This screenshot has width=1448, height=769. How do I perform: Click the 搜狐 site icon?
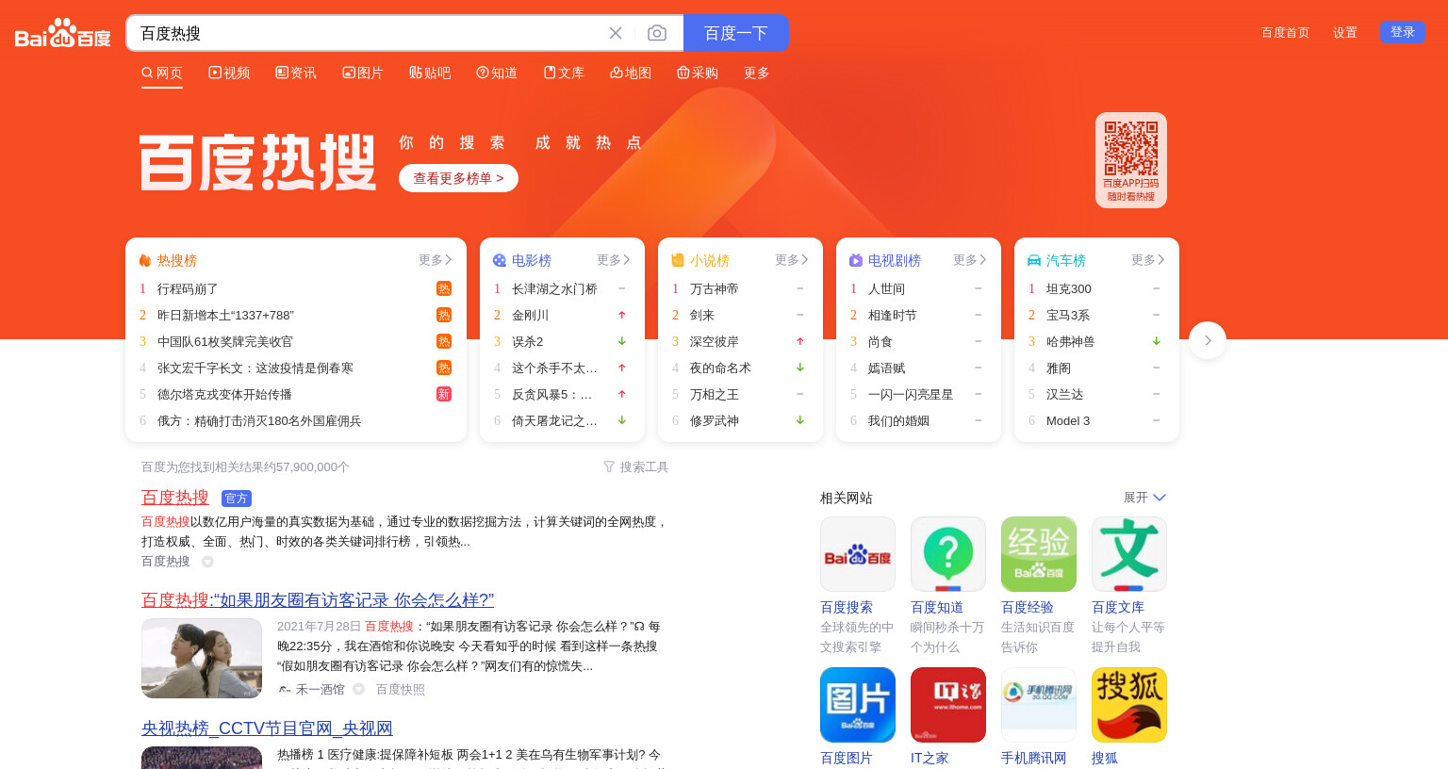coord(1129,705)
